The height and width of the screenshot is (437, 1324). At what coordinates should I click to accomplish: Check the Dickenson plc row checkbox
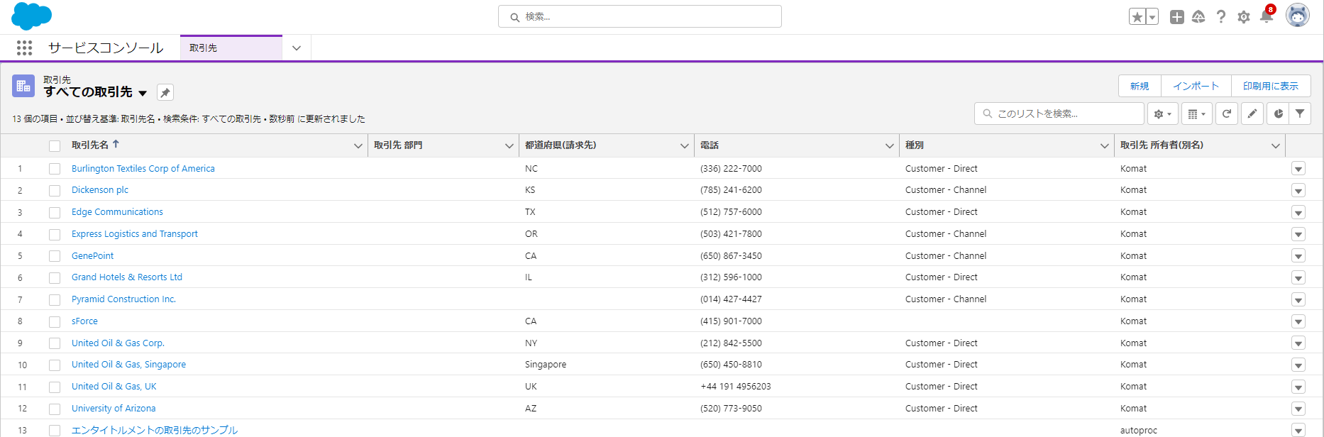coord(55,191)
